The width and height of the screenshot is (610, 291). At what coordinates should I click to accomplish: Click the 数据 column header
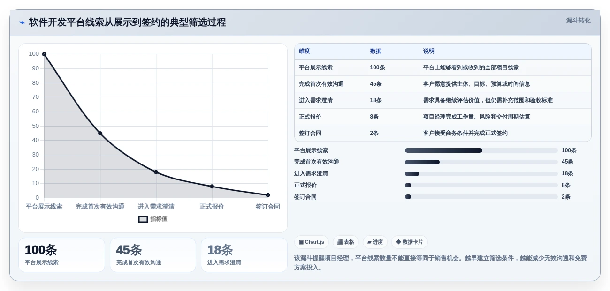375,51
